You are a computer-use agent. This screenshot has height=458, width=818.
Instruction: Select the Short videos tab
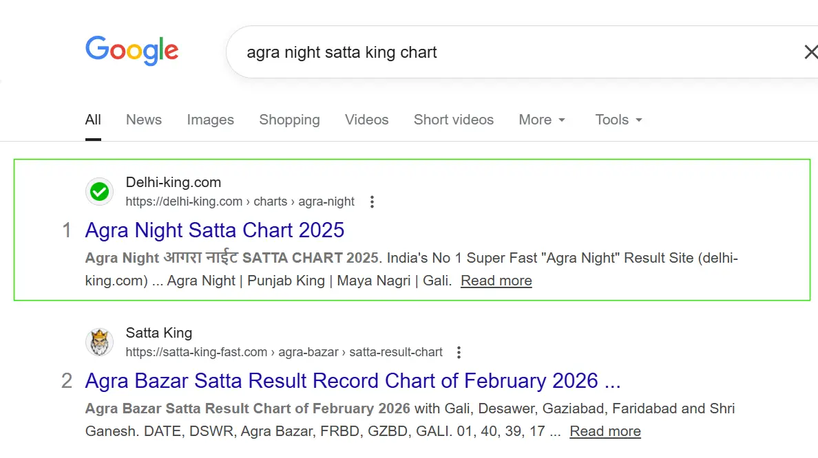(x=453, y=120)
